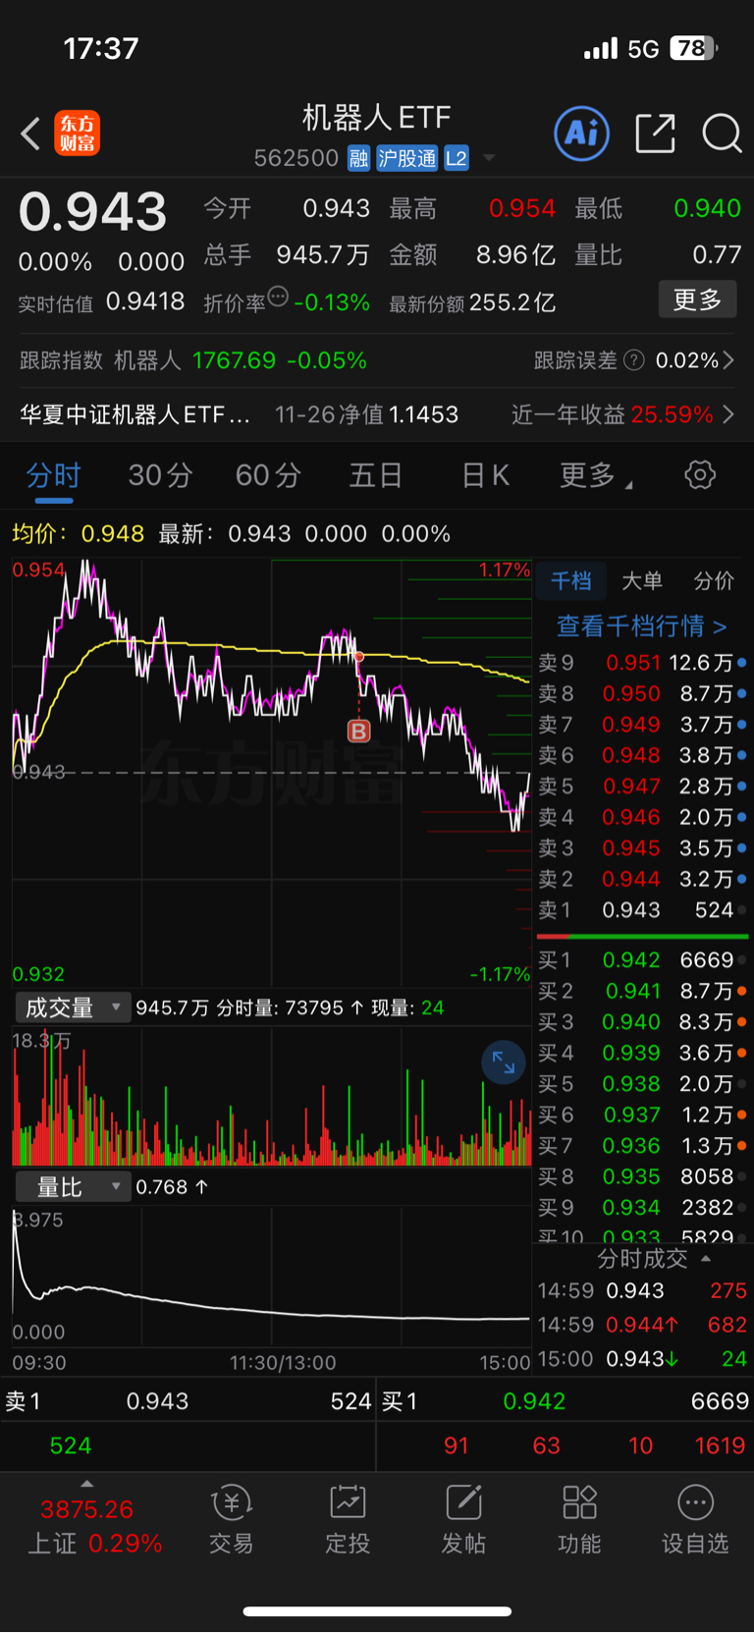Select 卖9 price 0.951 row
This screenshot has height=1633, width=754.
[x=642, y=663]
